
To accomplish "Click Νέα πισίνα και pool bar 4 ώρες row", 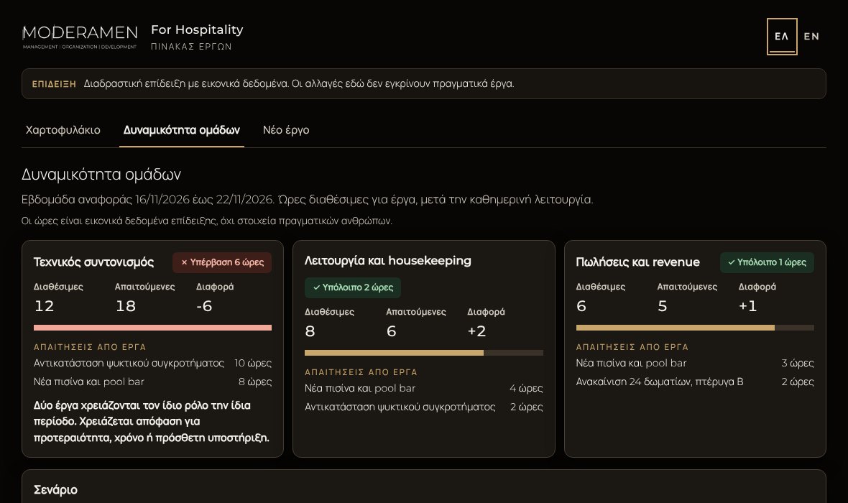I will [424, 388].
